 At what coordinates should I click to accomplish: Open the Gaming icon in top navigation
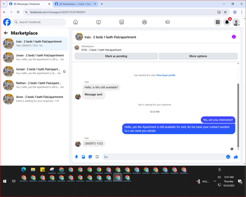point(167,22)
